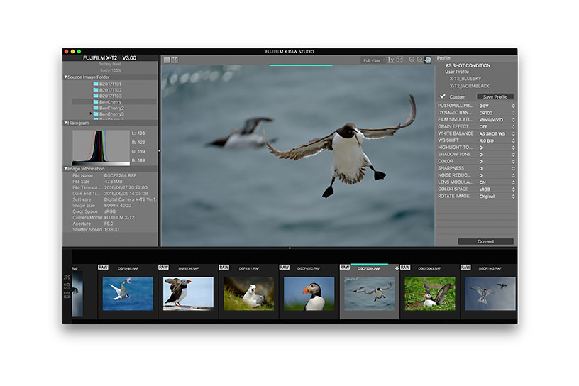Switch to single image view layout icon
The image size is (579, 386).
(167, 60)
